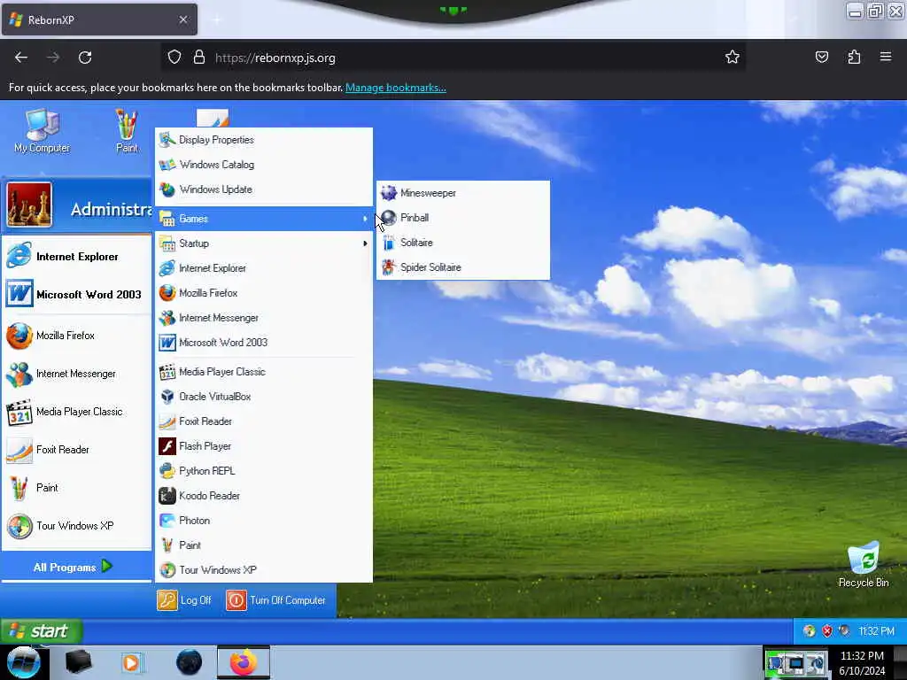Click the Windows Update icon
The width and height of the screenshot is (907, 680).
point(167,189)
